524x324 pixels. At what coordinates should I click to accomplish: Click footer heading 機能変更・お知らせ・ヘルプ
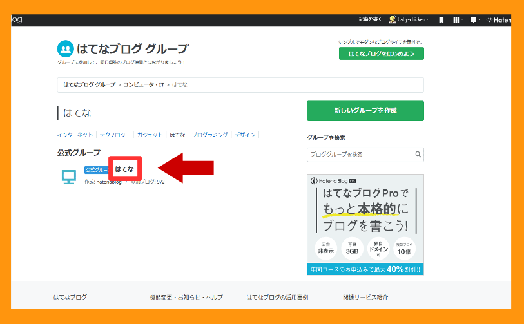click(x=186, y=297)
